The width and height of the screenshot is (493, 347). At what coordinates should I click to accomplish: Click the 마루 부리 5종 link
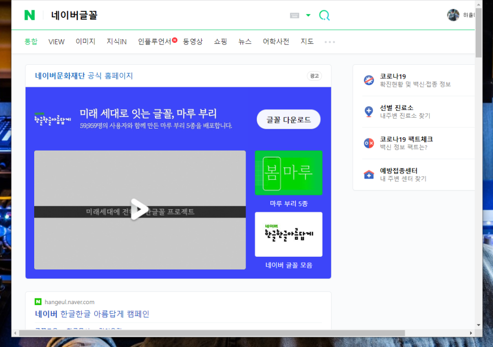pos(289,204)
